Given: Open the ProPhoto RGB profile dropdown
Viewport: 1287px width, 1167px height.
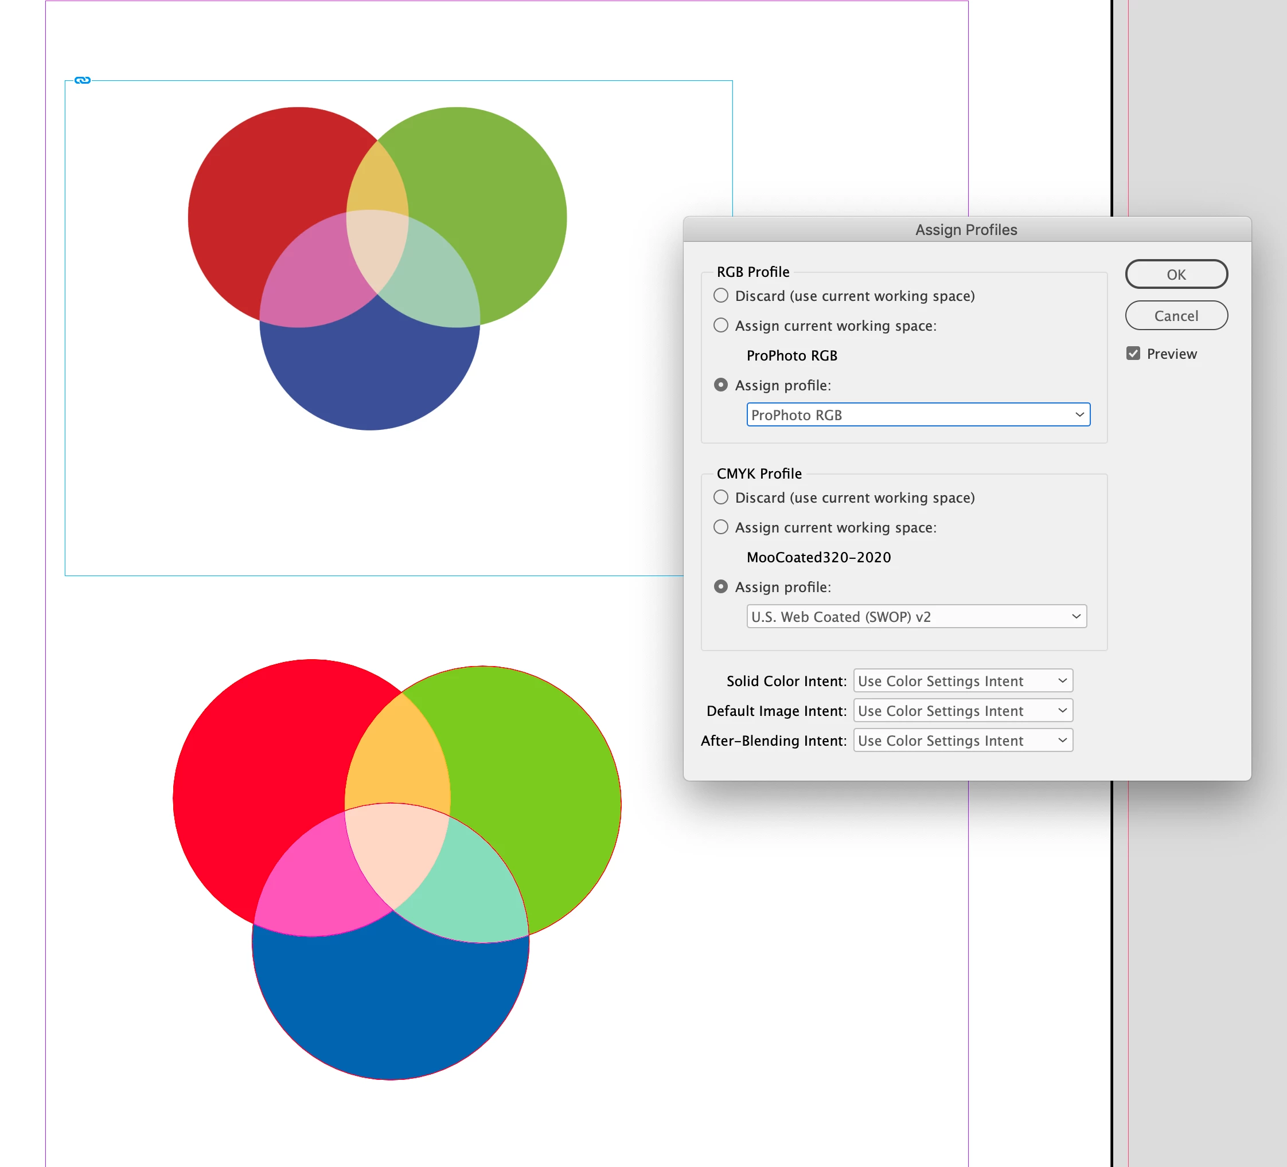Looking at the screenshot, I should [918, 415].
